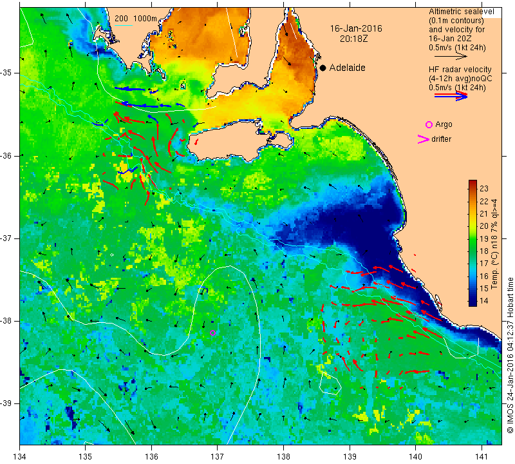Viewport: 515px width, 464px height.
Task: Click the longitude axis label 139
Action: [350, 457]
